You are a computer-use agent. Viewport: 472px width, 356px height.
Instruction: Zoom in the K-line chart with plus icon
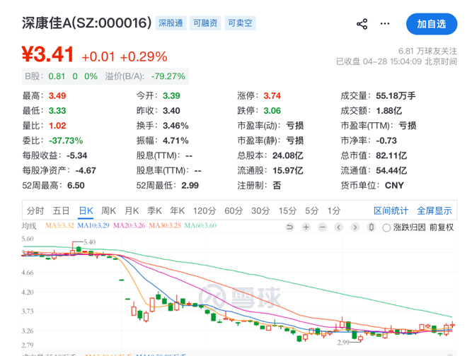tap(306, 227)
